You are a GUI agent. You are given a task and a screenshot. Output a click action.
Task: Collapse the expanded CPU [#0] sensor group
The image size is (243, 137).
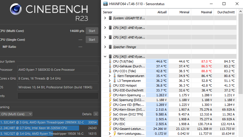click(x=105, y=56)
